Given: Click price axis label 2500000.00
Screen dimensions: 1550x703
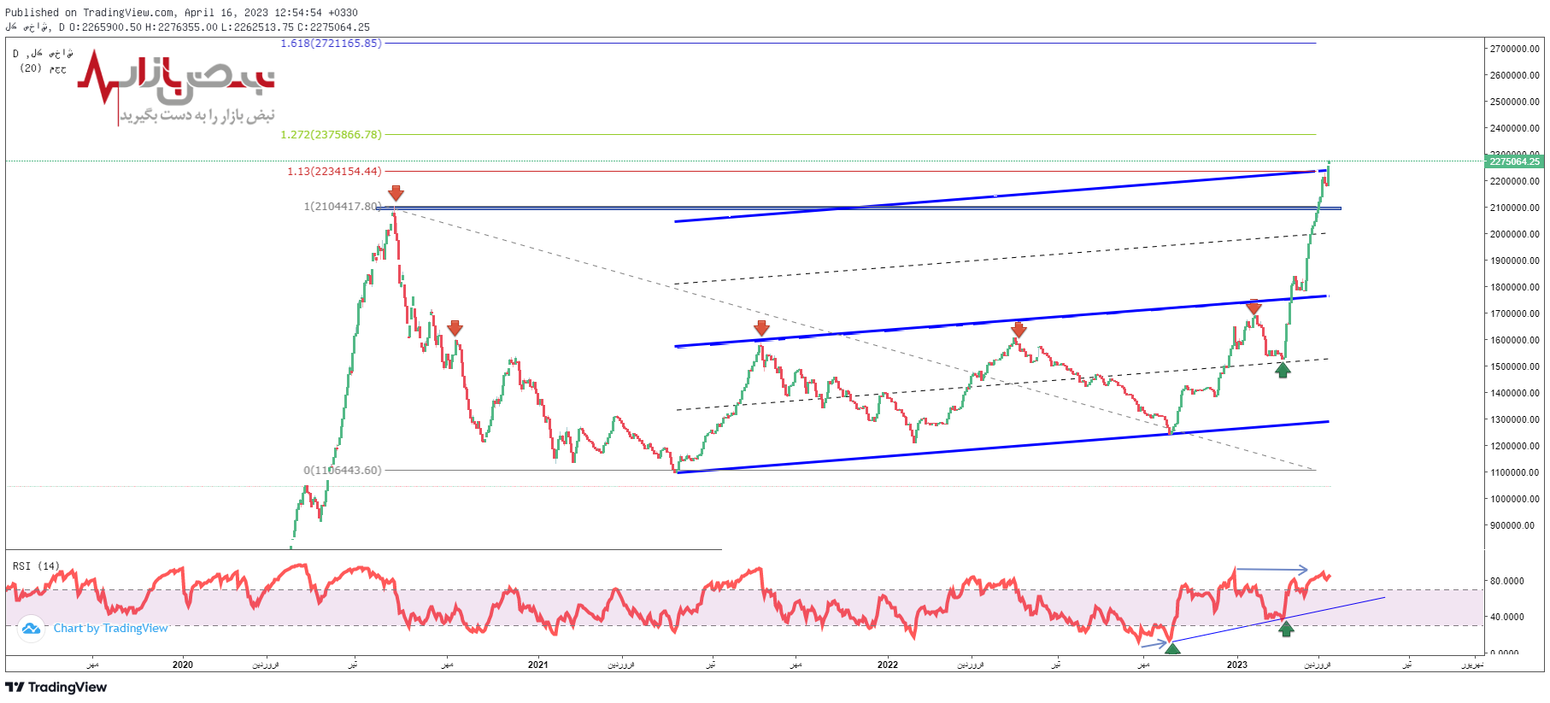Looking at the screenshot, I should (1514, 103).
